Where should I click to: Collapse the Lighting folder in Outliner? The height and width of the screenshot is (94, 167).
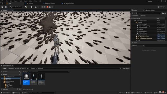tap(135, 22)
